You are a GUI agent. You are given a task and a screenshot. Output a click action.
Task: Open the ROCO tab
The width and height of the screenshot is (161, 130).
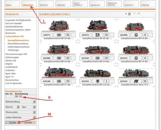[x=12, y=4]
